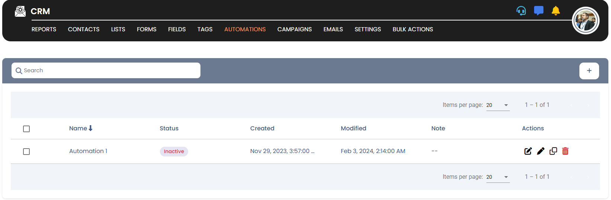The image size is (611, 200).
Task: Click the edit-in-box icon for Automation 1
Action: click(x=528, y=151)
